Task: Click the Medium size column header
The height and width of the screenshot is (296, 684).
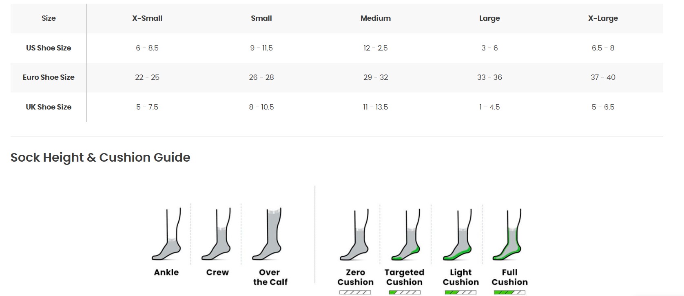Action: click(x=376, y=18)
